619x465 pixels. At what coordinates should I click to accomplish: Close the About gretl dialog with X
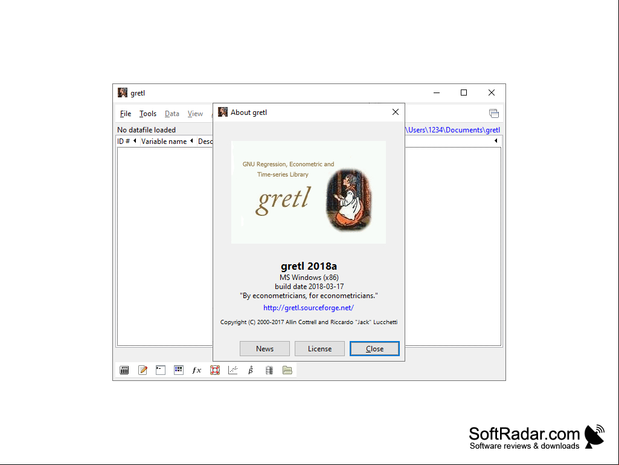395,112
